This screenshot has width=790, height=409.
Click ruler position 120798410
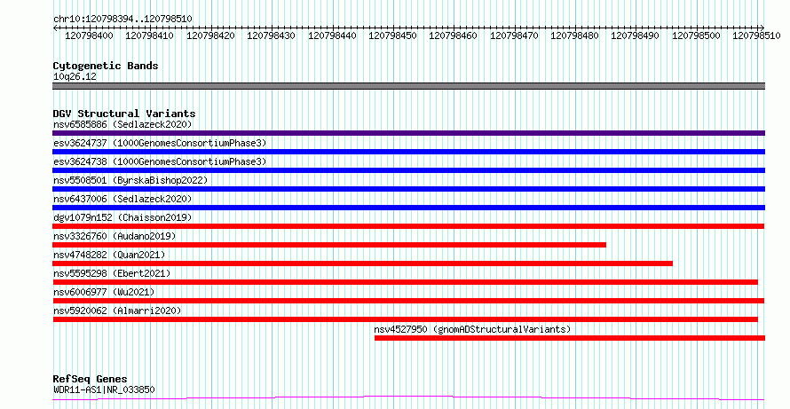[x=150, y=35]
